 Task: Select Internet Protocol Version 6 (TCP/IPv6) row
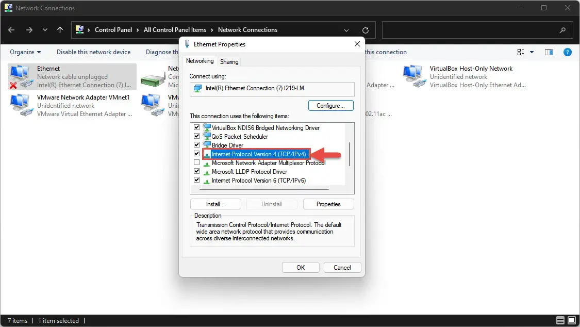pos(259,181)
